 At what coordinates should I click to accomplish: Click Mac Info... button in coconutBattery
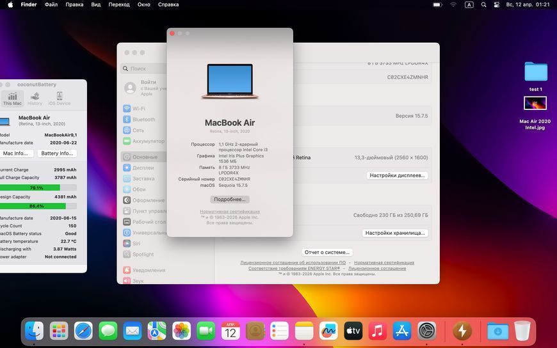[x=15, y=154]
